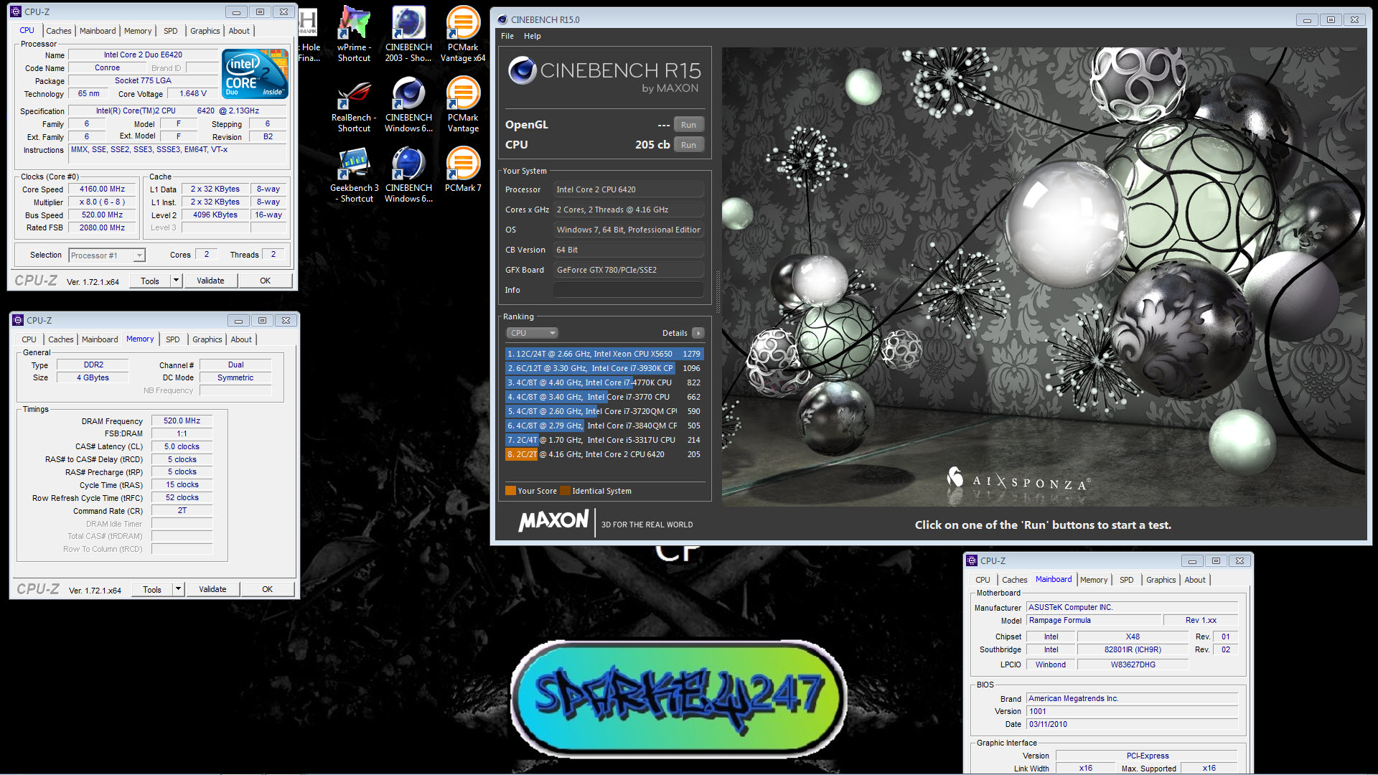
Task: Select Caches tab in the Memory CPU-Z window
Action: pyautogui.click(x=61, y=339)
